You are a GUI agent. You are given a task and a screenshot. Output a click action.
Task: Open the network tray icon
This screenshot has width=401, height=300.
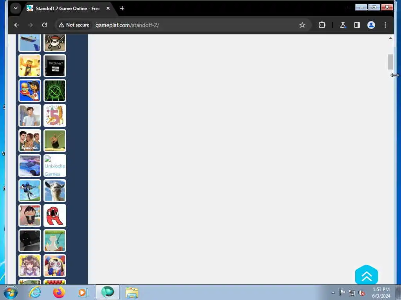pos(352,293)
